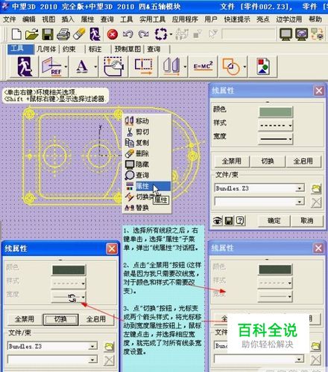
Task: Click dark color swatch in bottom-left dialog
Action: coord(69,270)
